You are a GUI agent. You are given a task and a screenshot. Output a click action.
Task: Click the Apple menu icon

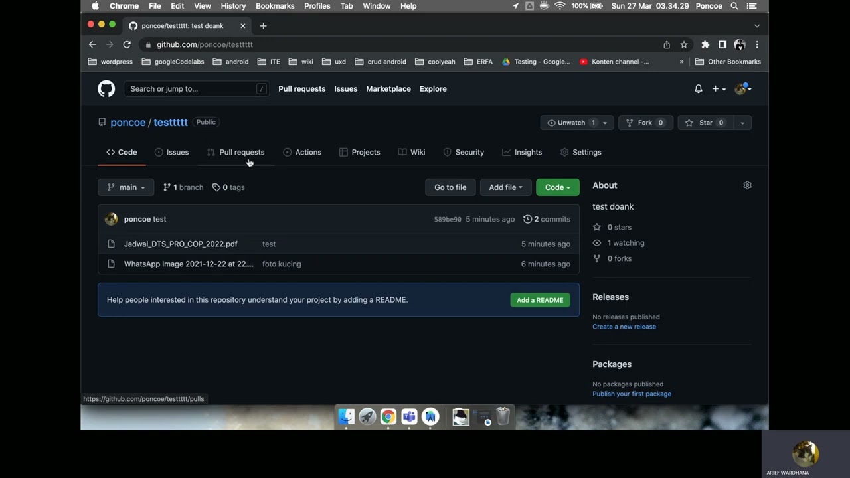[94, 6]
